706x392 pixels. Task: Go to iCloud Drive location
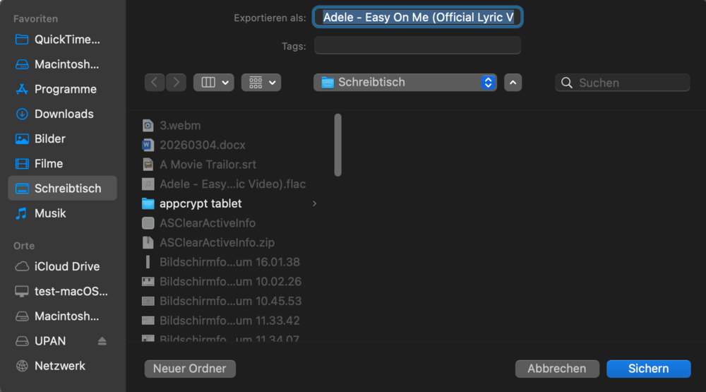coord(66,266)
